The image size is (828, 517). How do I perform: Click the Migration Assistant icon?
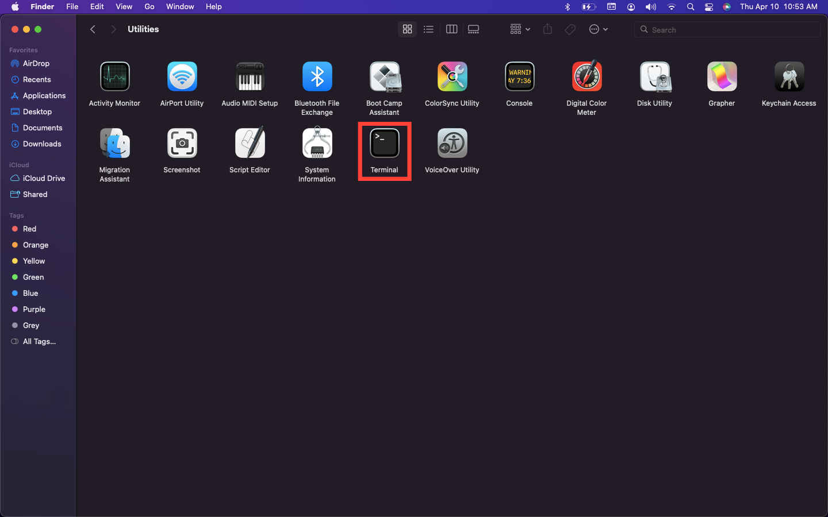tap(114, 144)
